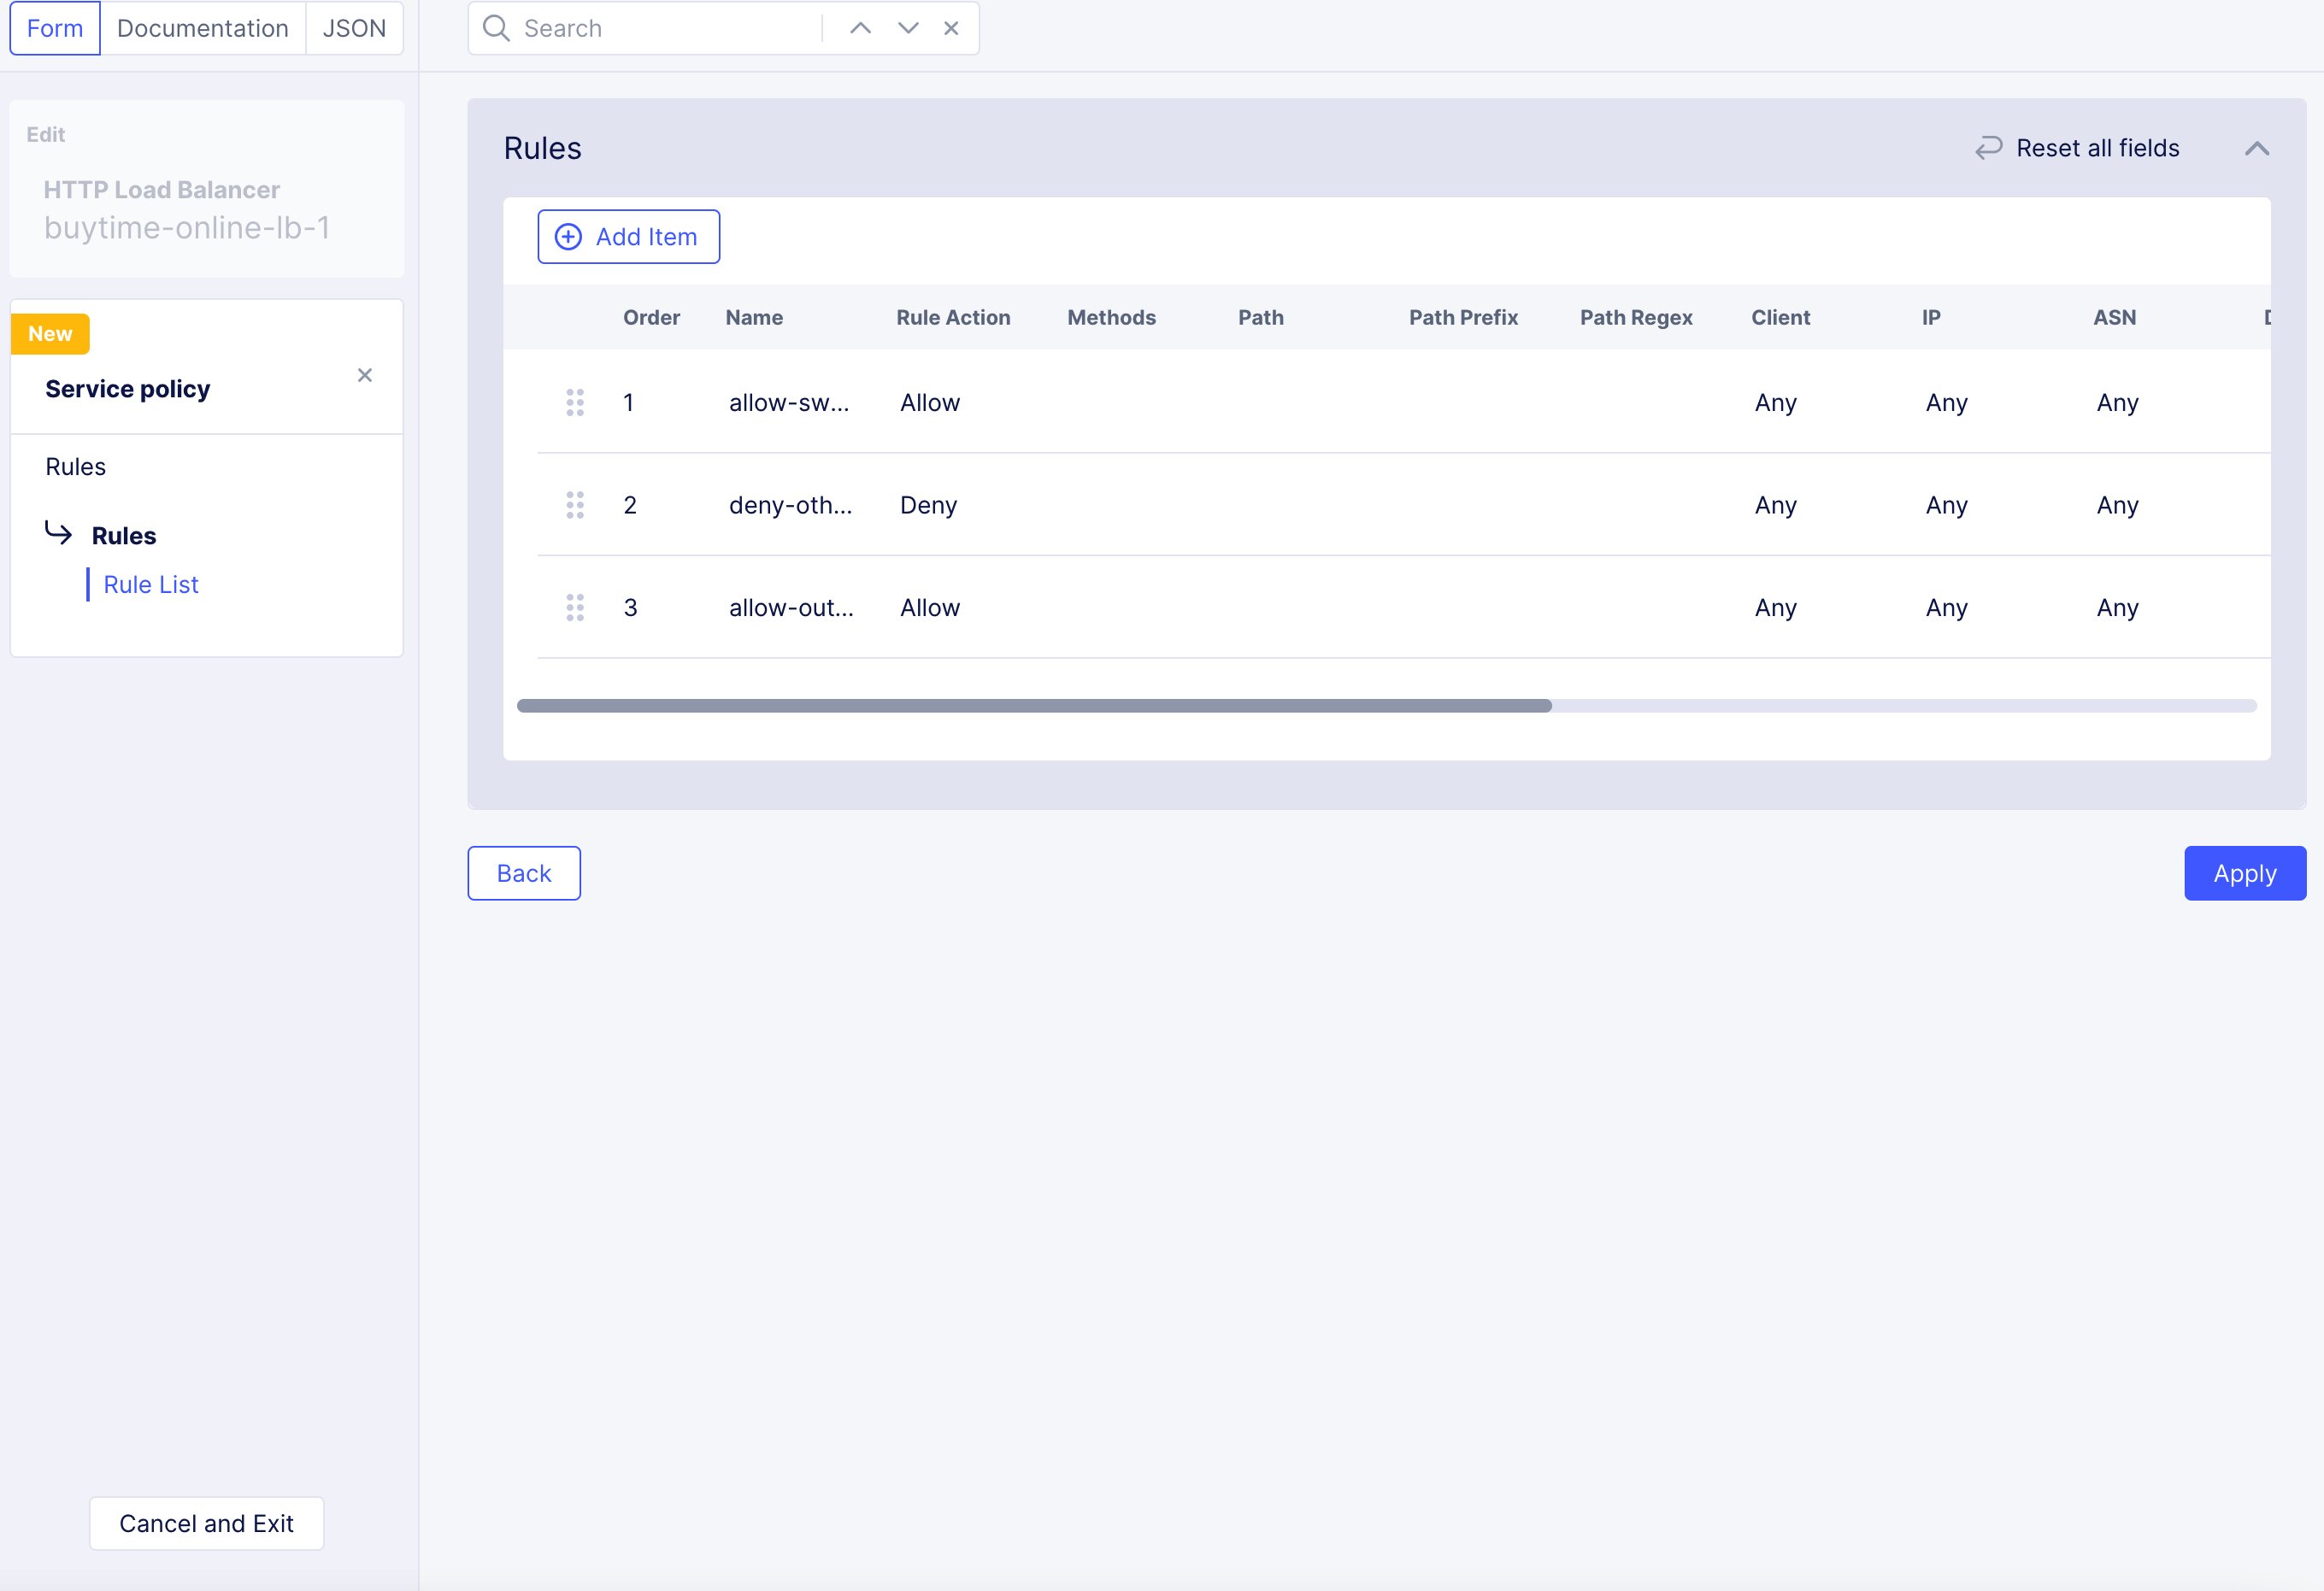Select the Form tab
This screenshot has height=1591, width=2324.
click(x=55, y=28)
